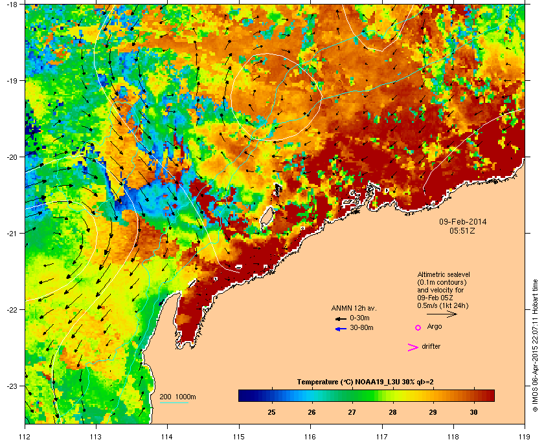
Task: Click the '09-Feb 05Z' legend text
Action: pyautogui.click(x=435, y=298)
